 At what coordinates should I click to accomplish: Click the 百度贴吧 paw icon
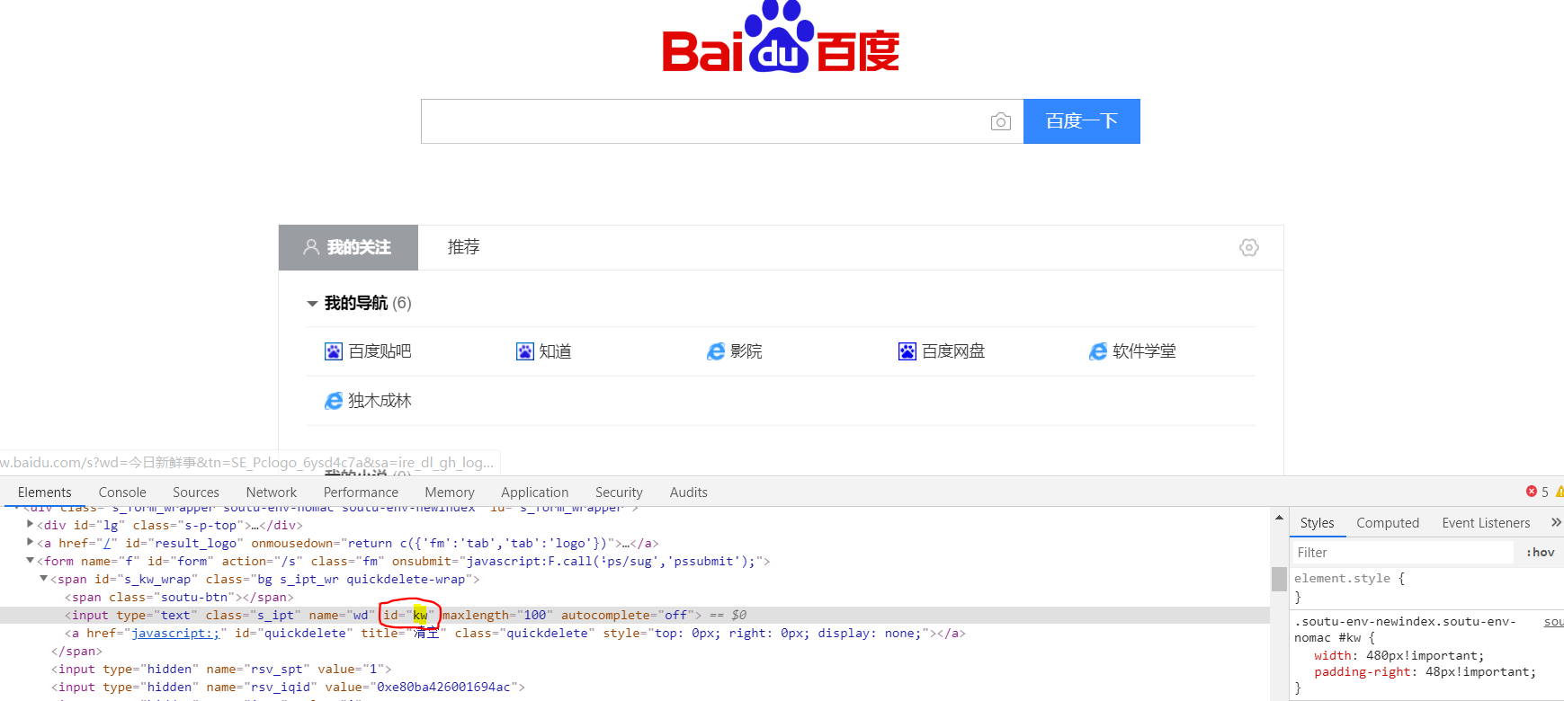coord(334,351)
